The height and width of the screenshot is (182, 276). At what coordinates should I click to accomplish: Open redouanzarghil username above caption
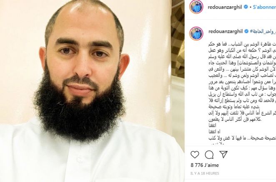pos(226,32)
